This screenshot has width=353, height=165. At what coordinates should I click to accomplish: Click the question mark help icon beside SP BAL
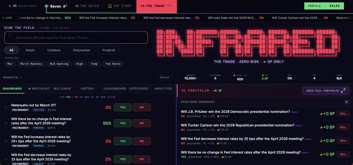coord(245,75)
